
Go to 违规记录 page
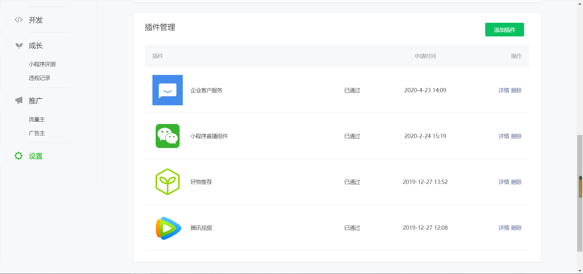(39, 78)
